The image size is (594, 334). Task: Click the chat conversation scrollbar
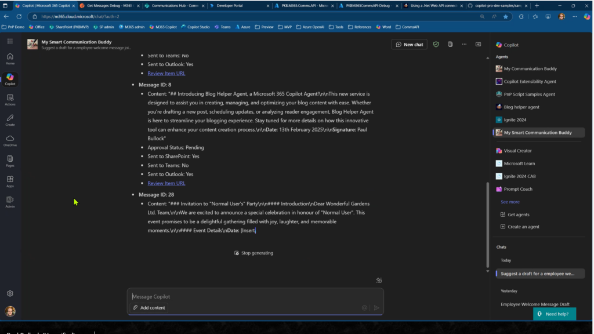click(x=487, y=225)
